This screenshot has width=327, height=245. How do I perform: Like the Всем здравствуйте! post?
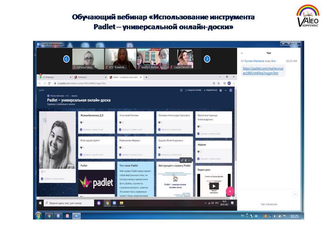[81, 148]
